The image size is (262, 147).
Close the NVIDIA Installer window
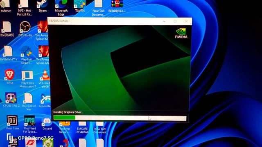pyautogui.click(x=186, y=21)
